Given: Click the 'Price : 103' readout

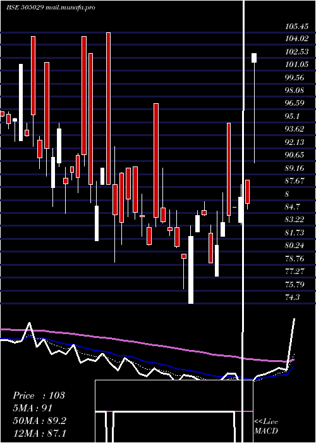Looking at the screenshot, I should point(39,396).
